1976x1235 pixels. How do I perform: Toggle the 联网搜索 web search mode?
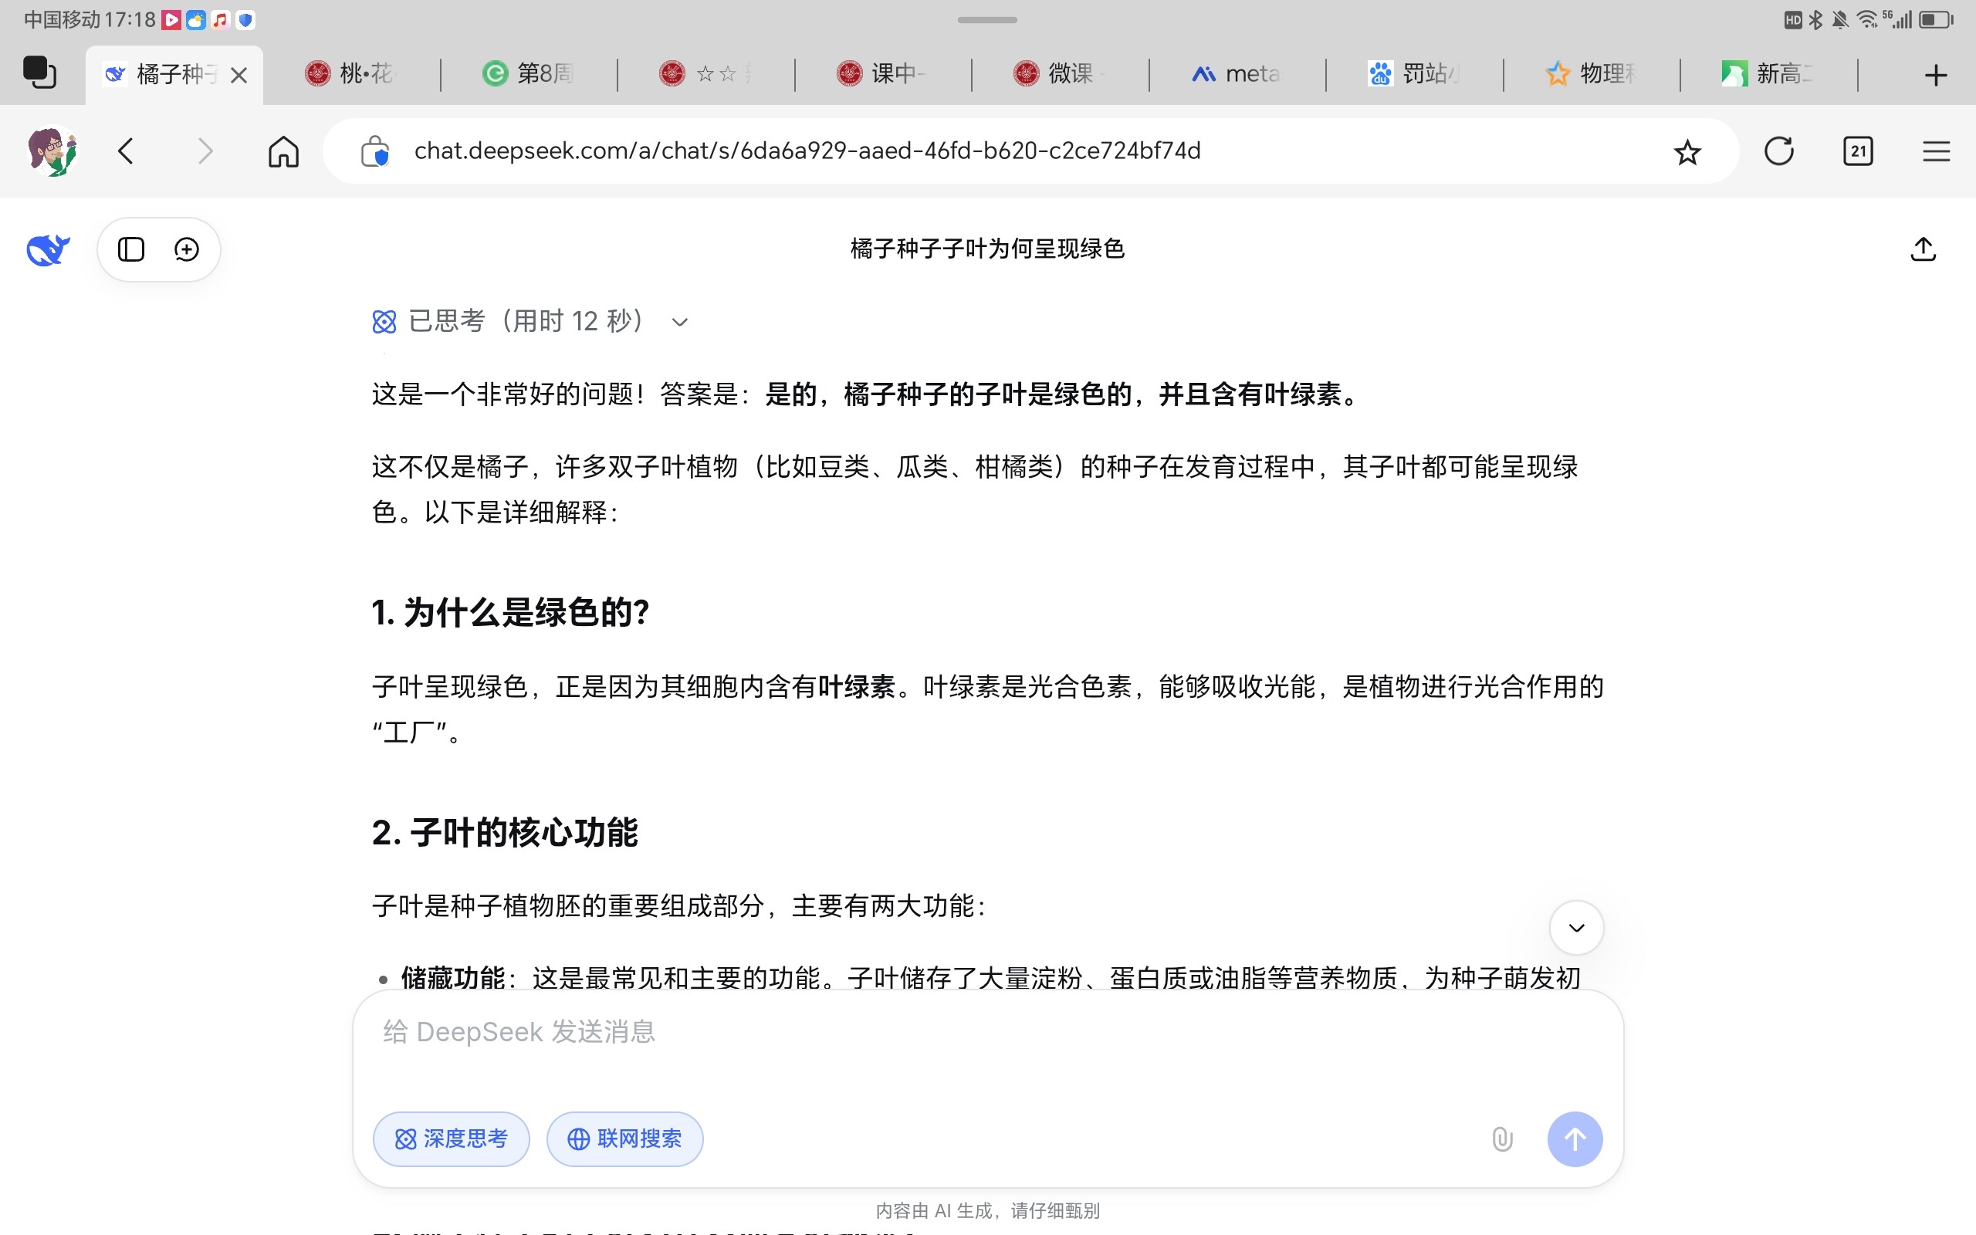tap(624, 1139)
